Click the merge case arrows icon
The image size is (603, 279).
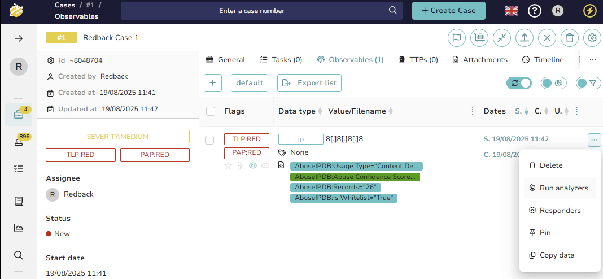[502, 38]
